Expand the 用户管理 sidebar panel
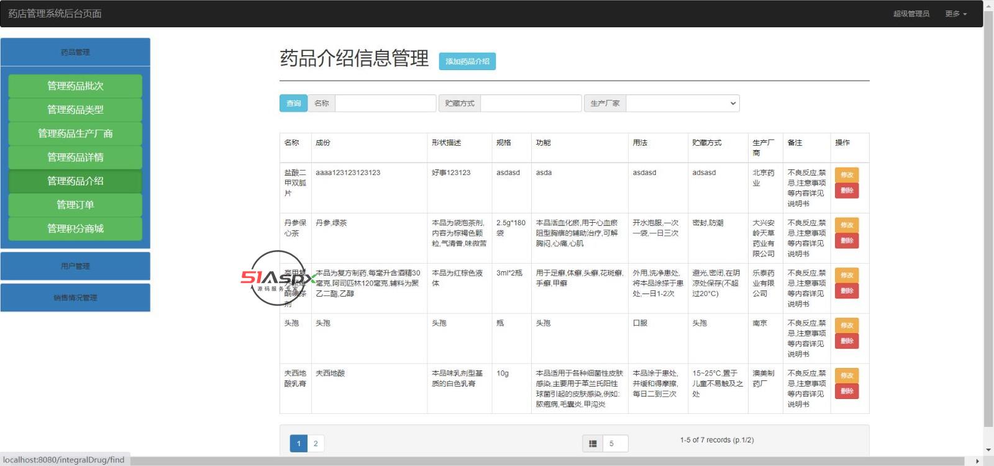Screen dimensions: 994x466 tap(75, 266)
